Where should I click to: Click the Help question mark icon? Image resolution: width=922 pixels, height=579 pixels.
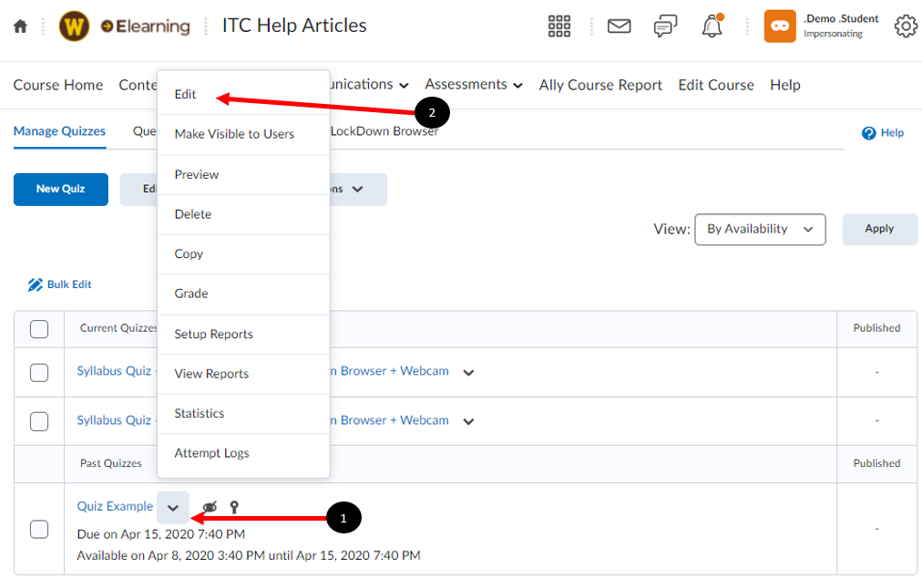point(868,133)
